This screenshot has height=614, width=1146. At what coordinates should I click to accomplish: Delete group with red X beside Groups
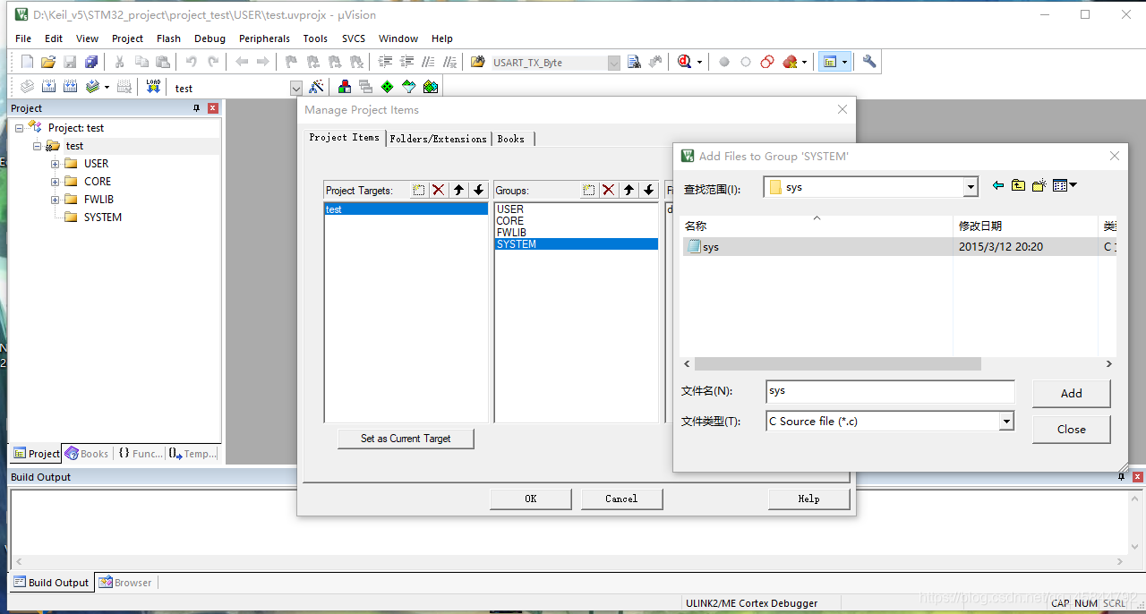click(609, 190)
